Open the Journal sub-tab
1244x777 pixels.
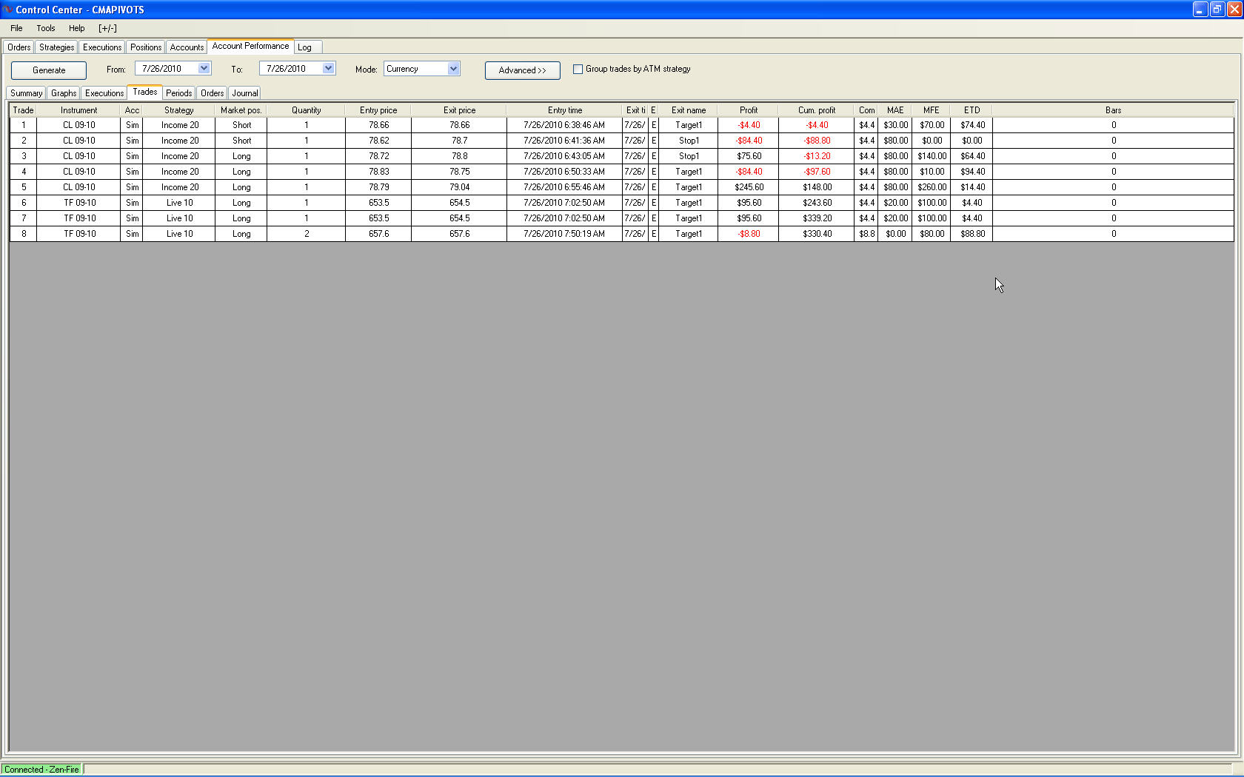point(245,93)
